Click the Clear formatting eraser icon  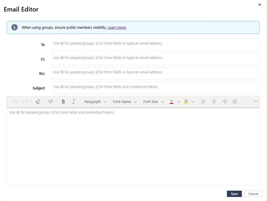38,102
